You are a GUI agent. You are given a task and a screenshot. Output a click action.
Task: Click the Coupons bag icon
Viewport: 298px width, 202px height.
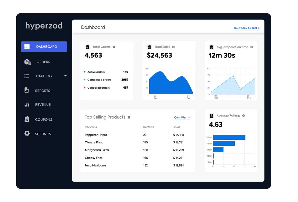click(x=27, y=119)
